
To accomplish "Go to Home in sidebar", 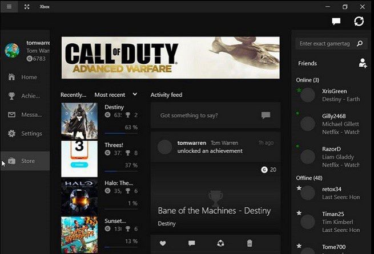I will [25, 77].
